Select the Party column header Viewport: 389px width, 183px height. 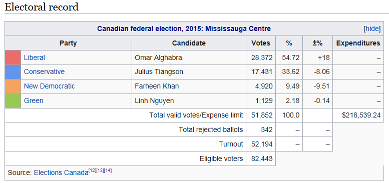click(68, 43)
